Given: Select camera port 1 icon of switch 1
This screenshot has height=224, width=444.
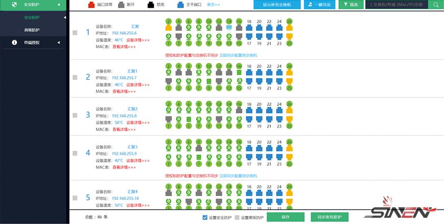Looking at the screenshot, I should 168,36.
